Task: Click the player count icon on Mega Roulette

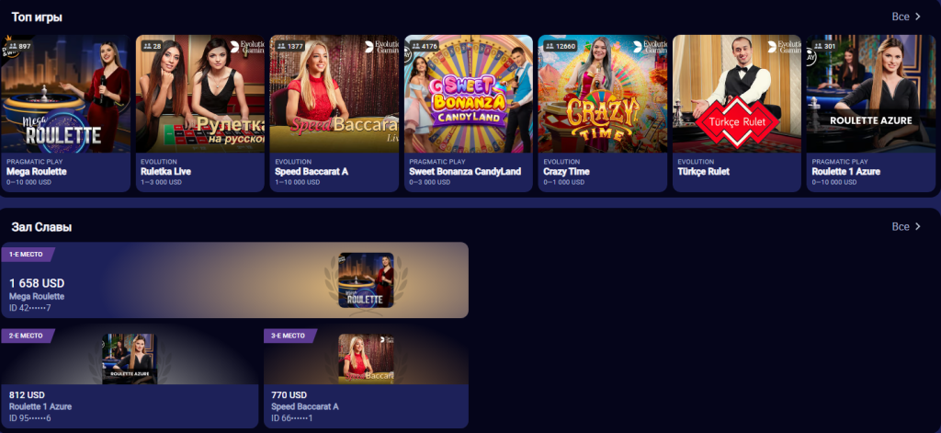Action: click(13, 46)
